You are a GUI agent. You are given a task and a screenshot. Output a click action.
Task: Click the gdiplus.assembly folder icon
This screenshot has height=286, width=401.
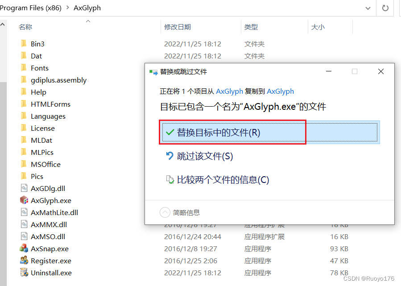tap(24, 80)
